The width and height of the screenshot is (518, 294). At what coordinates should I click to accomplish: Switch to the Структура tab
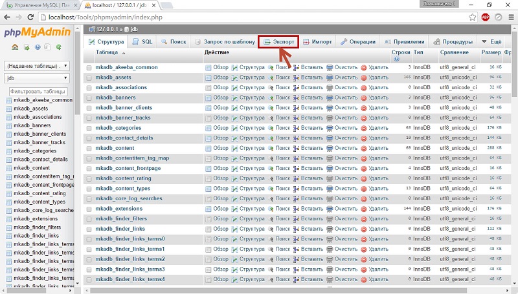(106, 42)
